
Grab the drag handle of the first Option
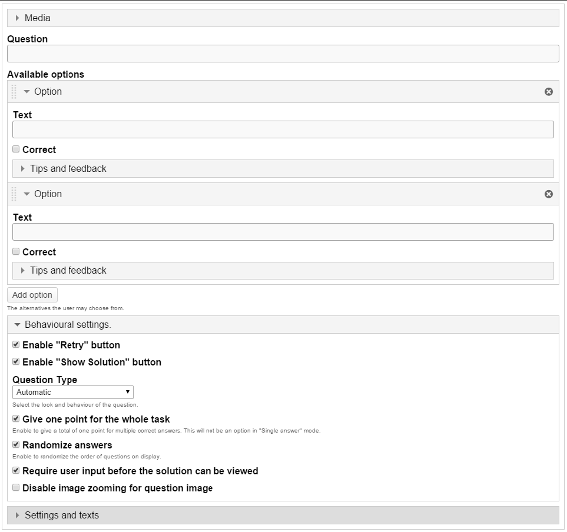(x=14, y=92)
